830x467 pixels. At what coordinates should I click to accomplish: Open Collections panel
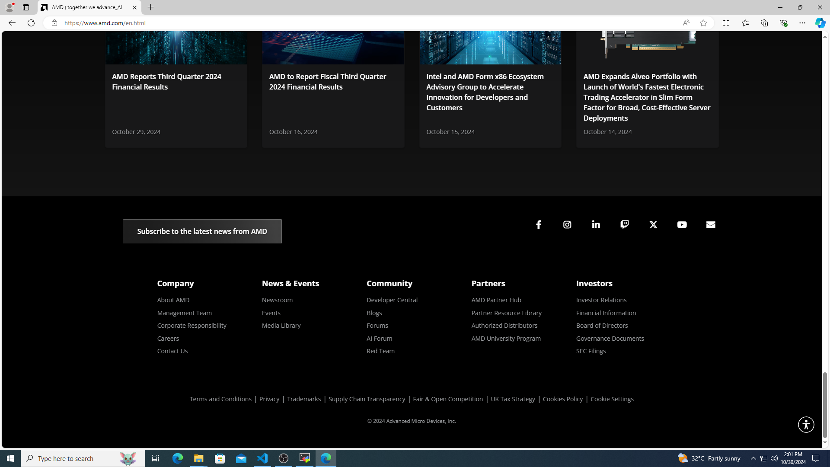coord(764,23)
